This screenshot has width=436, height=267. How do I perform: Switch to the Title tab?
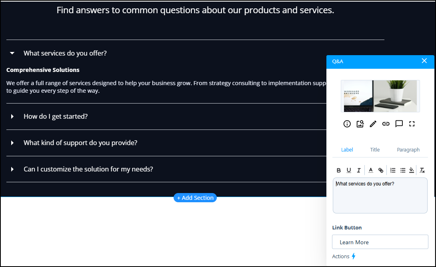point(375,149)
